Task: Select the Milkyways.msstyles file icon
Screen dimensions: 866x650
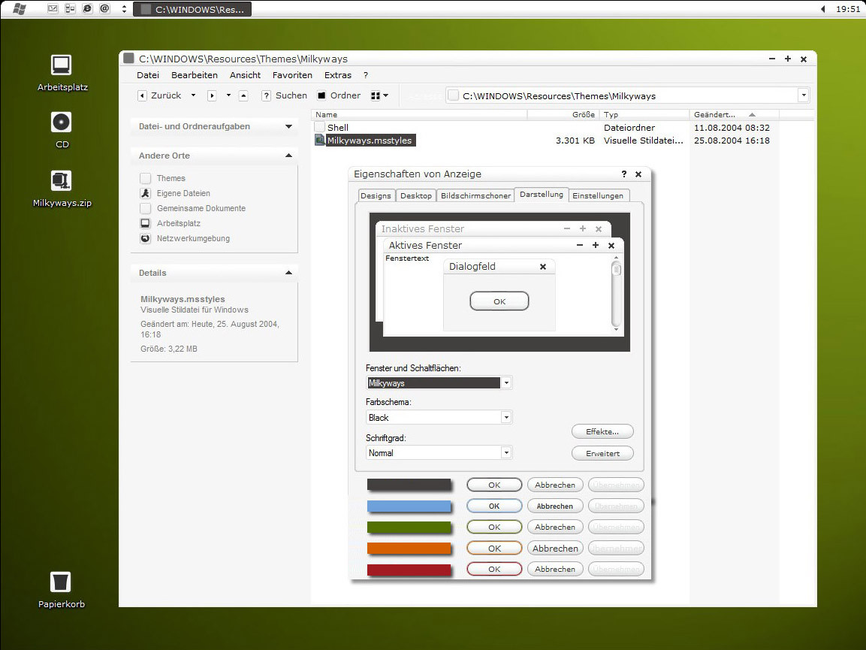Action: click(320, 141)
